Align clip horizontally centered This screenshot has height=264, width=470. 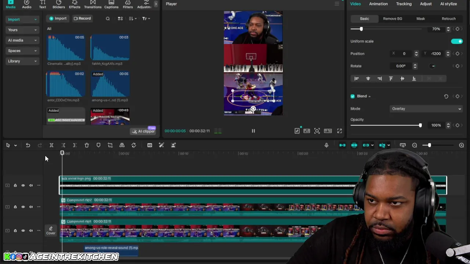tap(368, 78)
